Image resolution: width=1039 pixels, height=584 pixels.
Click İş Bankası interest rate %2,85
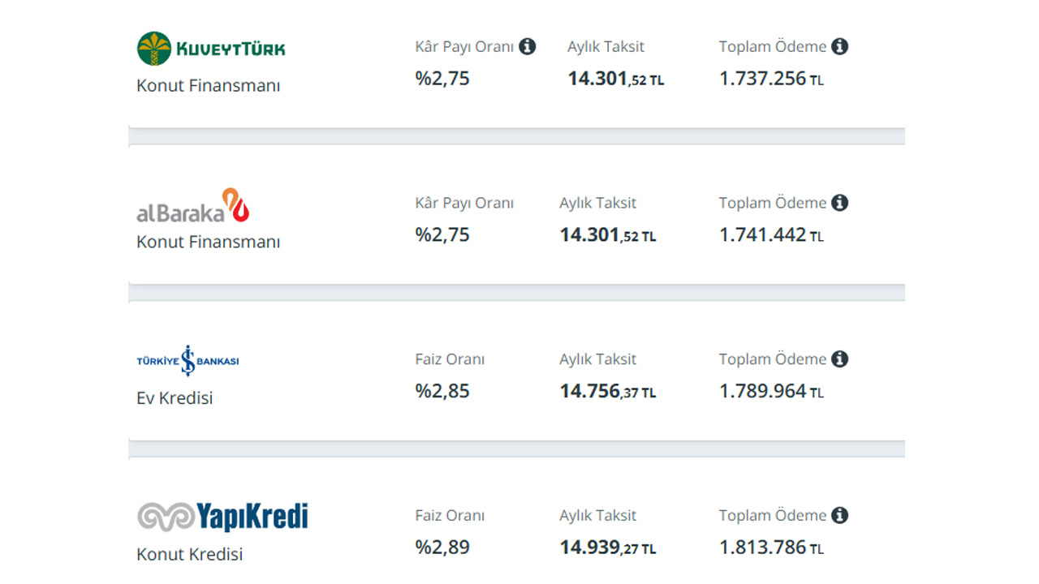tap(442, 391)
